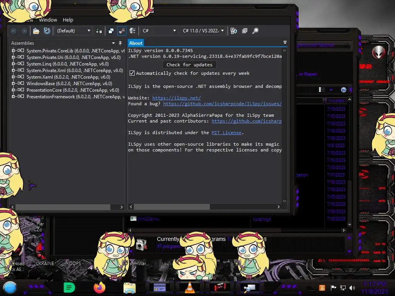The image size is (395, 296).
Task: Select WindowsBase (6.0.2.0) tree item
Action: [69, 84]
